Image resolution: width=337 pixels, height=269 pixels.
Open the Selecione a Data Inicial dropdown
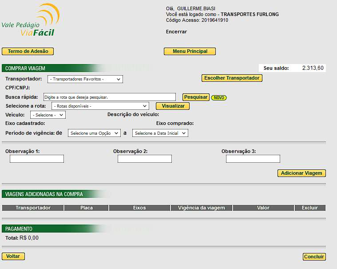tap(160, 133)
